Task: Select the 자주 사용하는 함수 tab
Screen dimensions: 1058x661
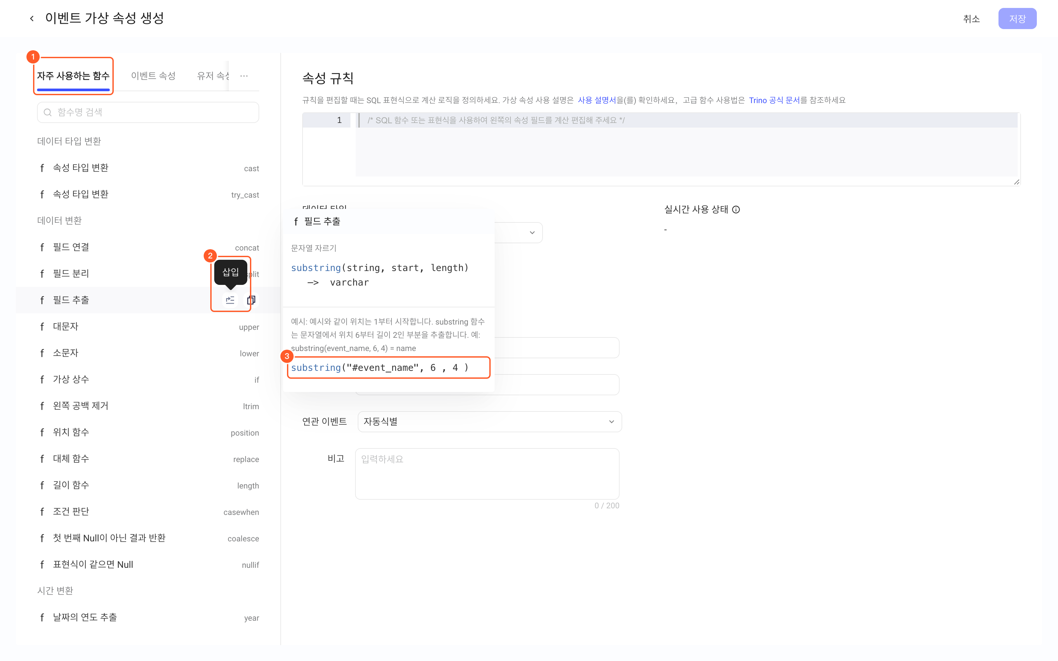Action: pyautogui.click(x=73, y=76)
